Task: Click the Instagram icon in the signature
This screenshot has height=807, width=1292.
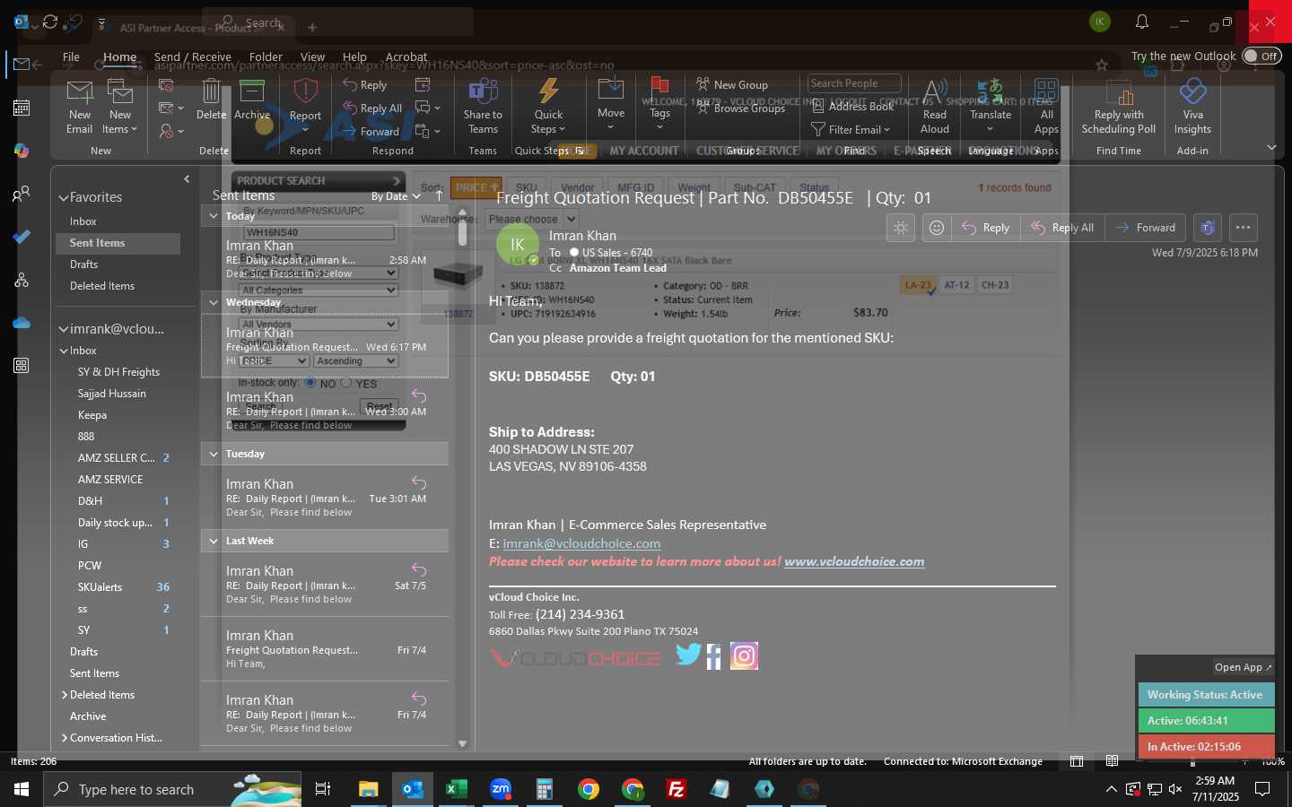Action: [x=744, y=656]
